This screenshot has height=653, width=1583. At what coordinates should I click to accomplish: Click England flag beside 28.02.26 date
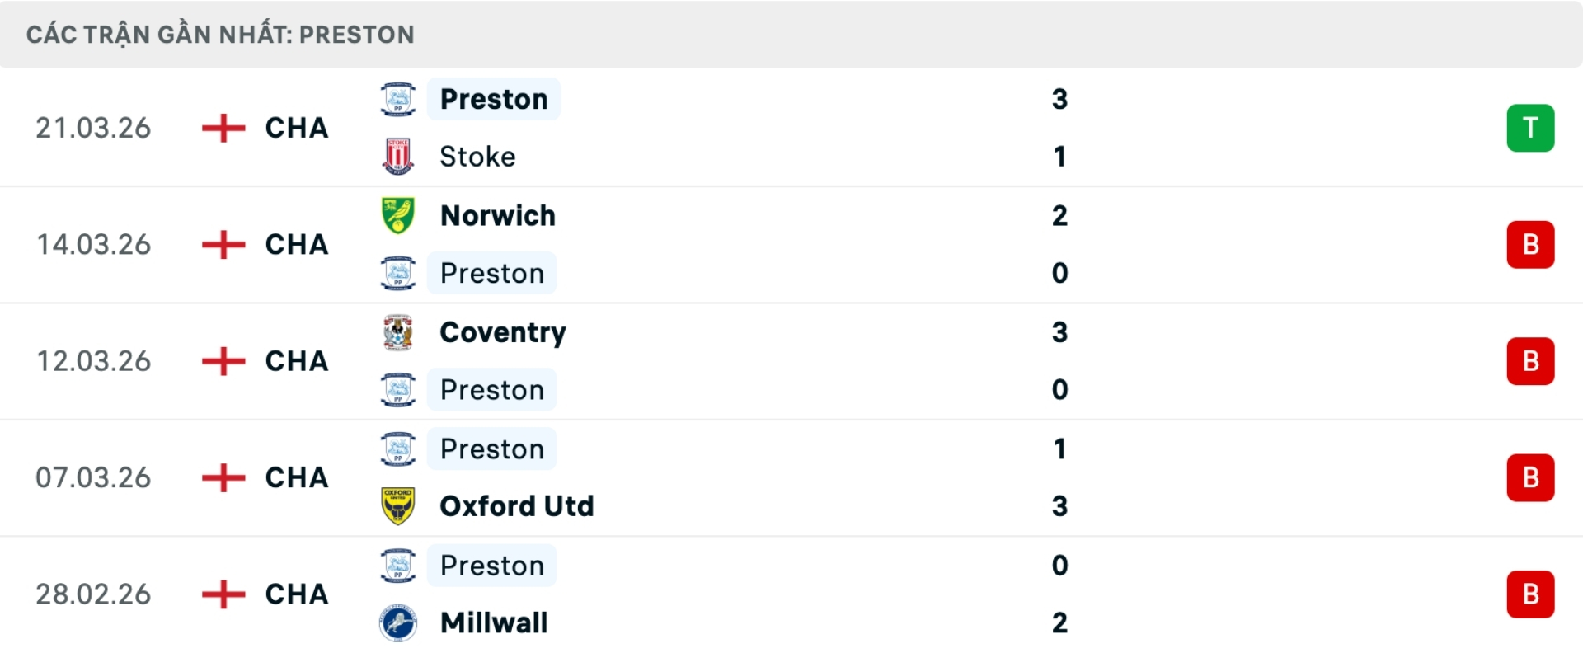pyautogui.click(x=223, y=594)
